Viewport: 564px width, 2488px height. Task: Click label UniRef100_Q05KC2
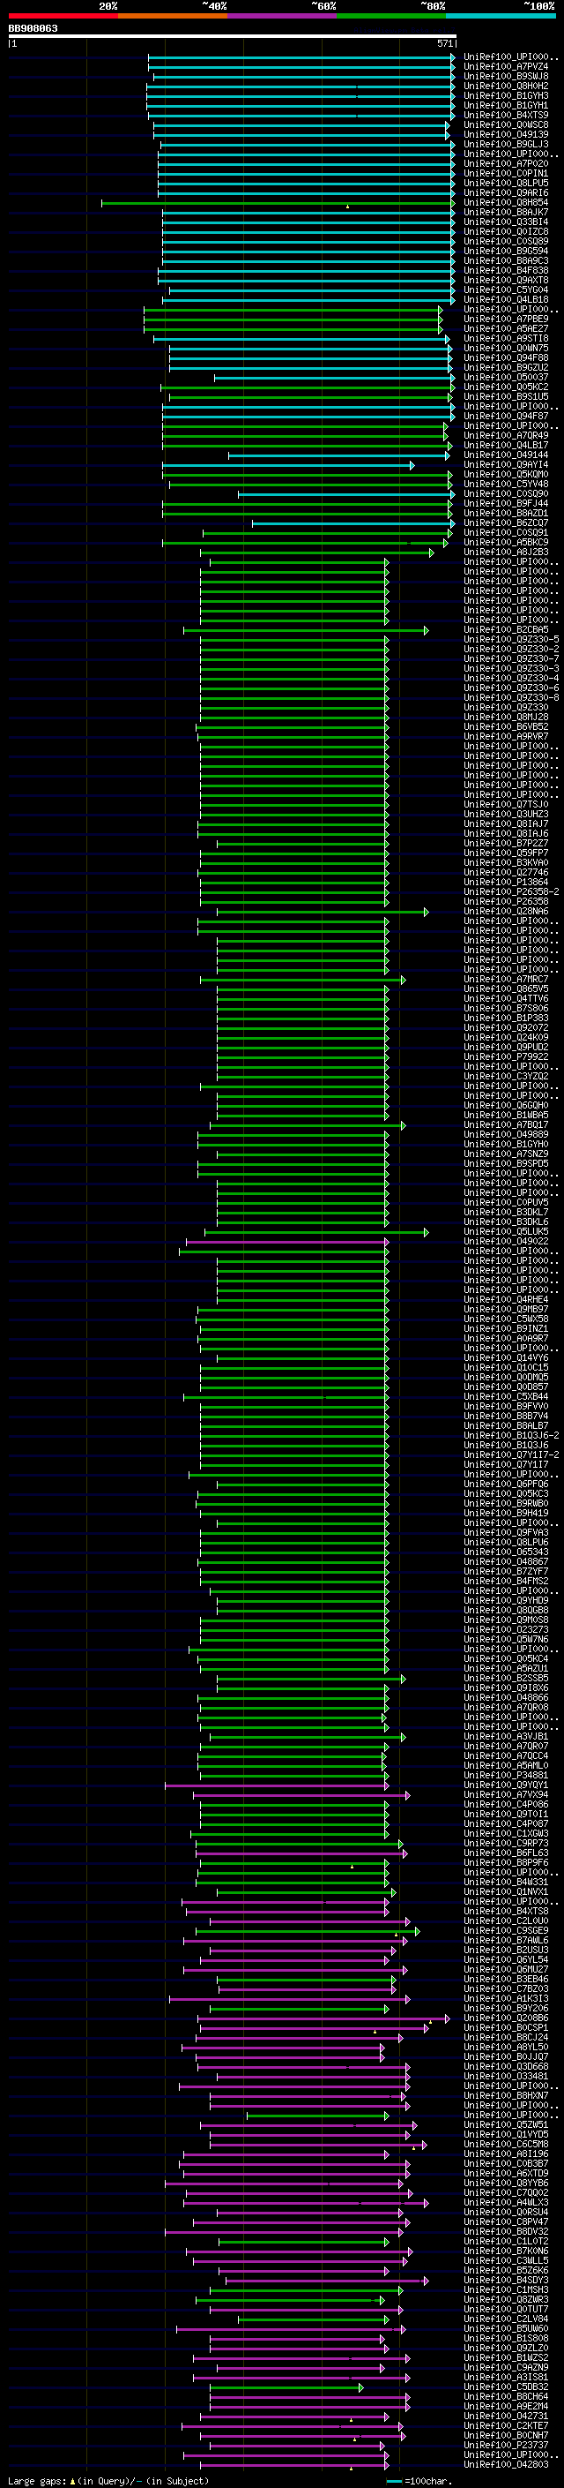pyautogui.click(x=506, y=387)
